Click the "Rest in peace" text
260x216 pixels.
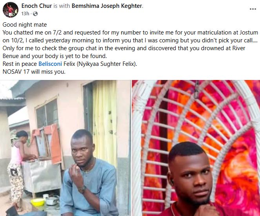19,64
